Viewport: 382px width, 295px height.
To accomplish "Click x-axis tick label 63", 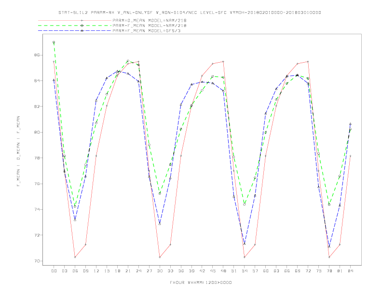I will [276, 271].
